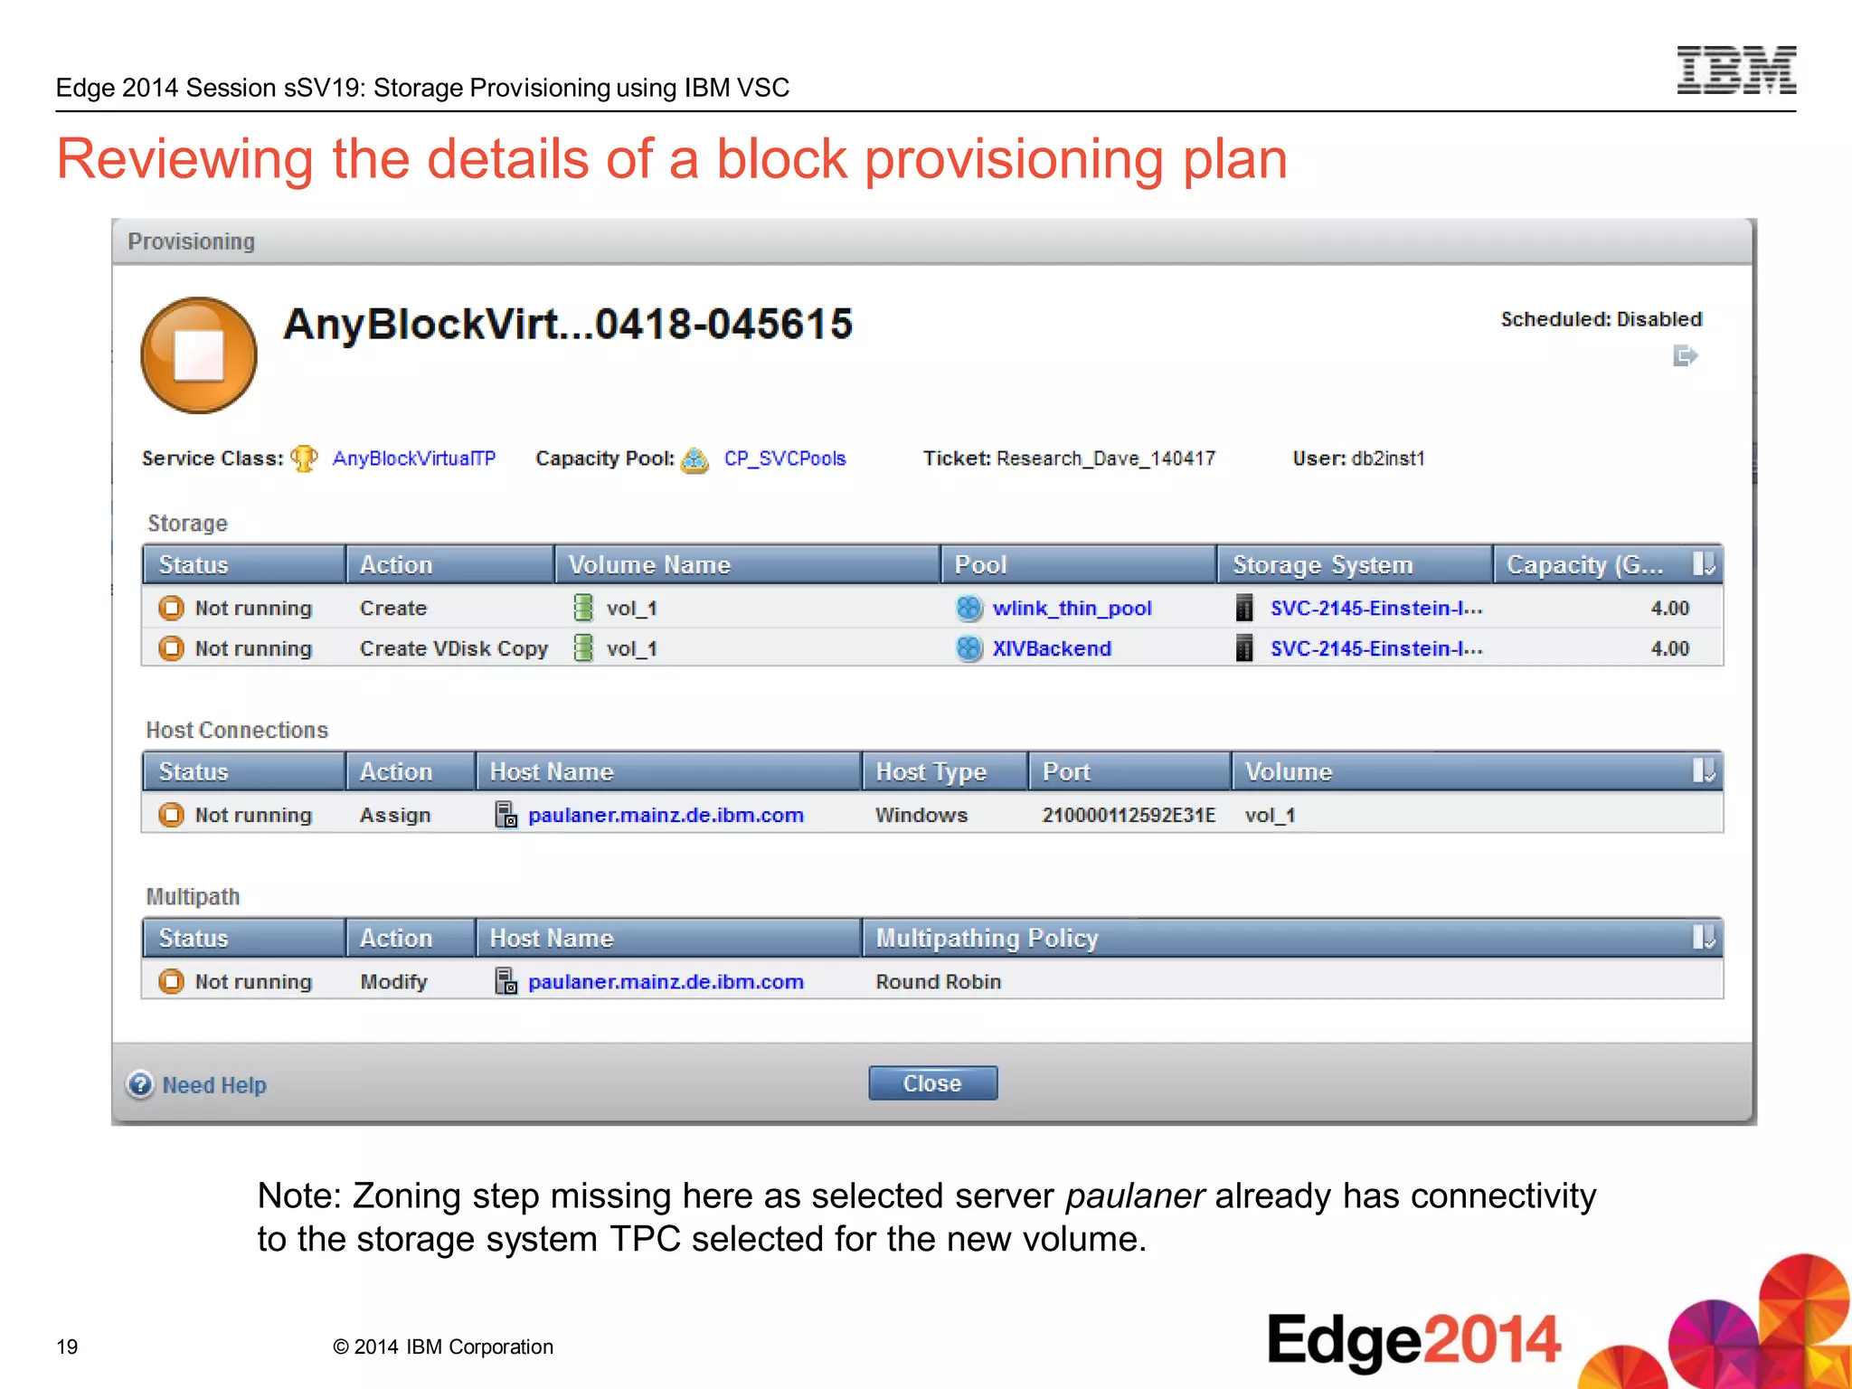Image resolution: width=1852 pixels, height=1389 pixels.
Task: Sort by Port column header
Action: pos(1130,771)
